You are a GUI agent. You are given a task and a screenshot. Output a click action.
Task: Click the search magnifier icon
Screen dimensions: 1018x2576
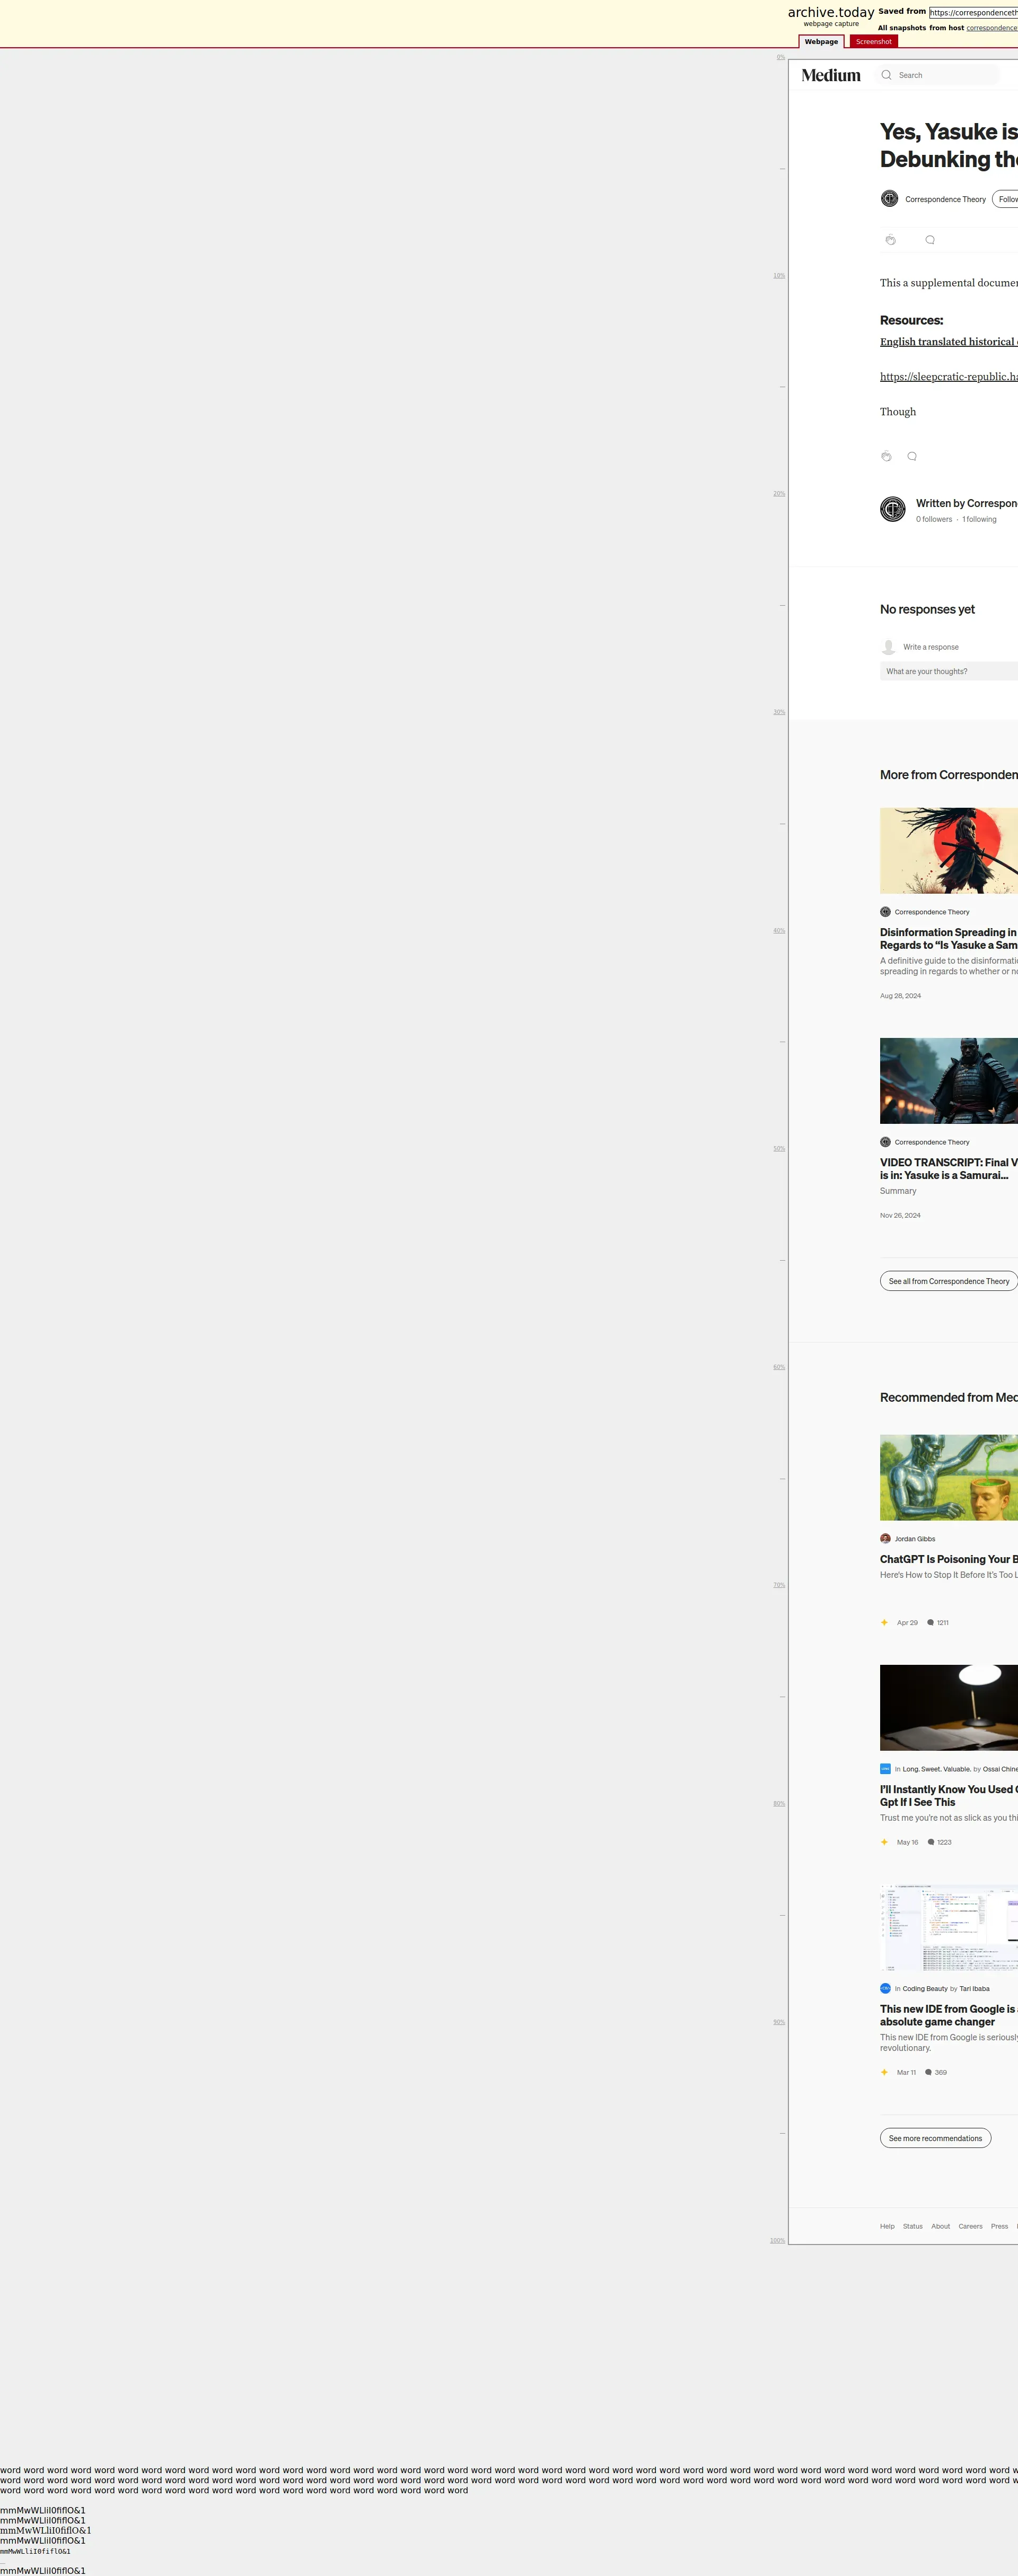(x=886, y=75)
